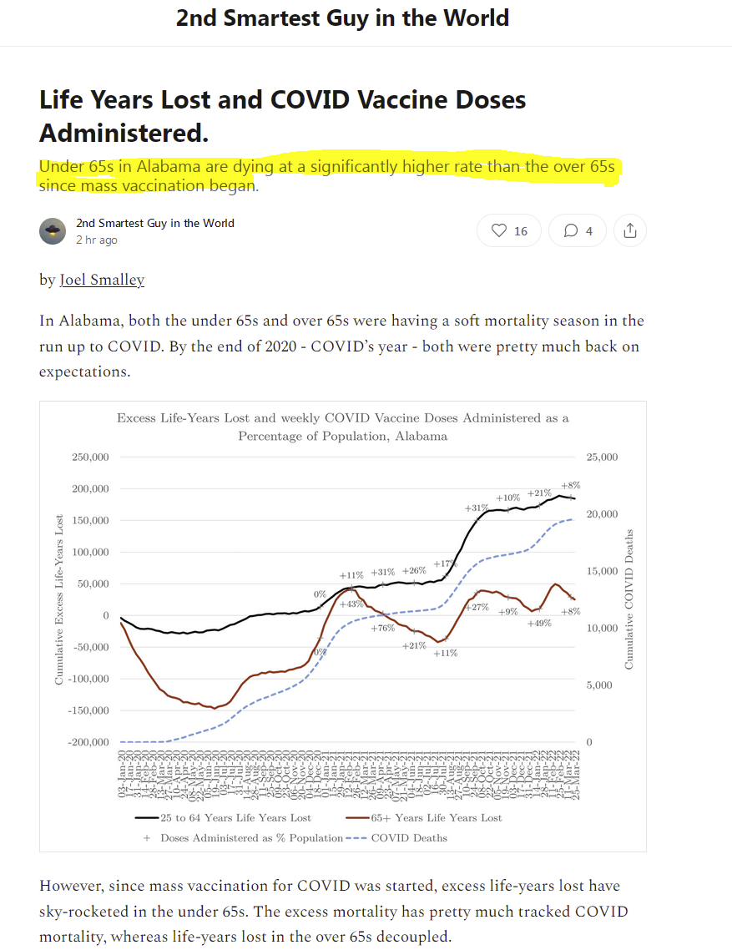Open comments via speech bubble icon
Viewport: 732px width, 950px height.
[x=571, y=230]
